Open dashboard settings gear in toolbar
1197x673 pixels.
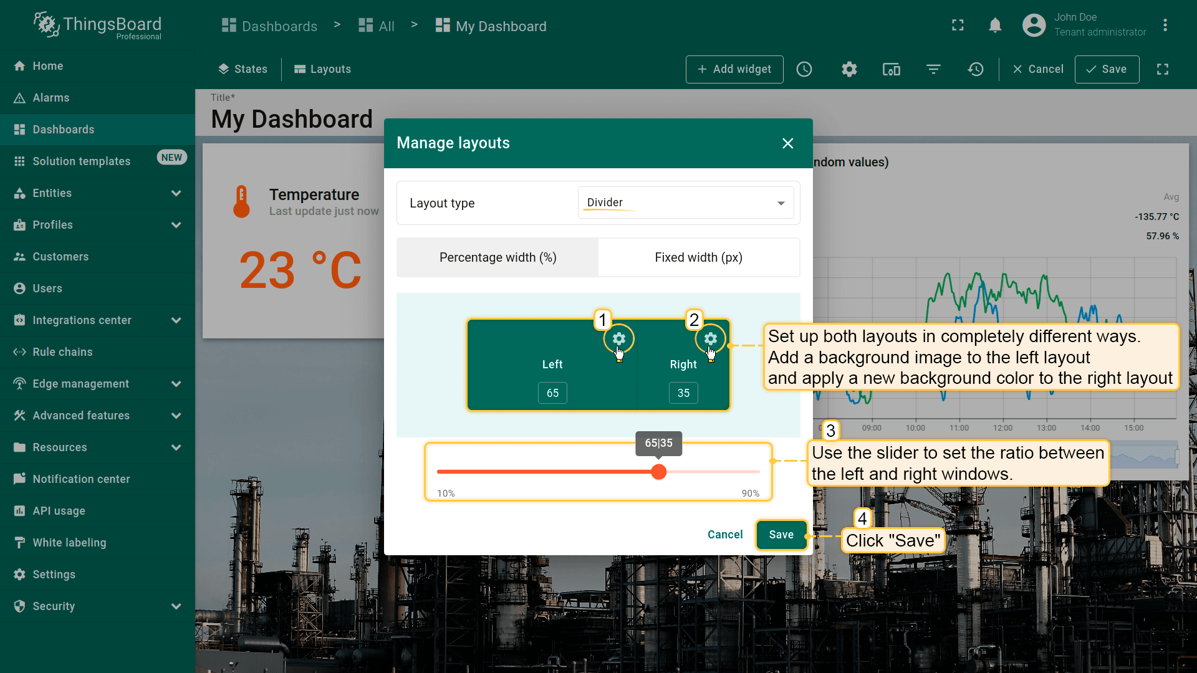click(x=849, y=69)
